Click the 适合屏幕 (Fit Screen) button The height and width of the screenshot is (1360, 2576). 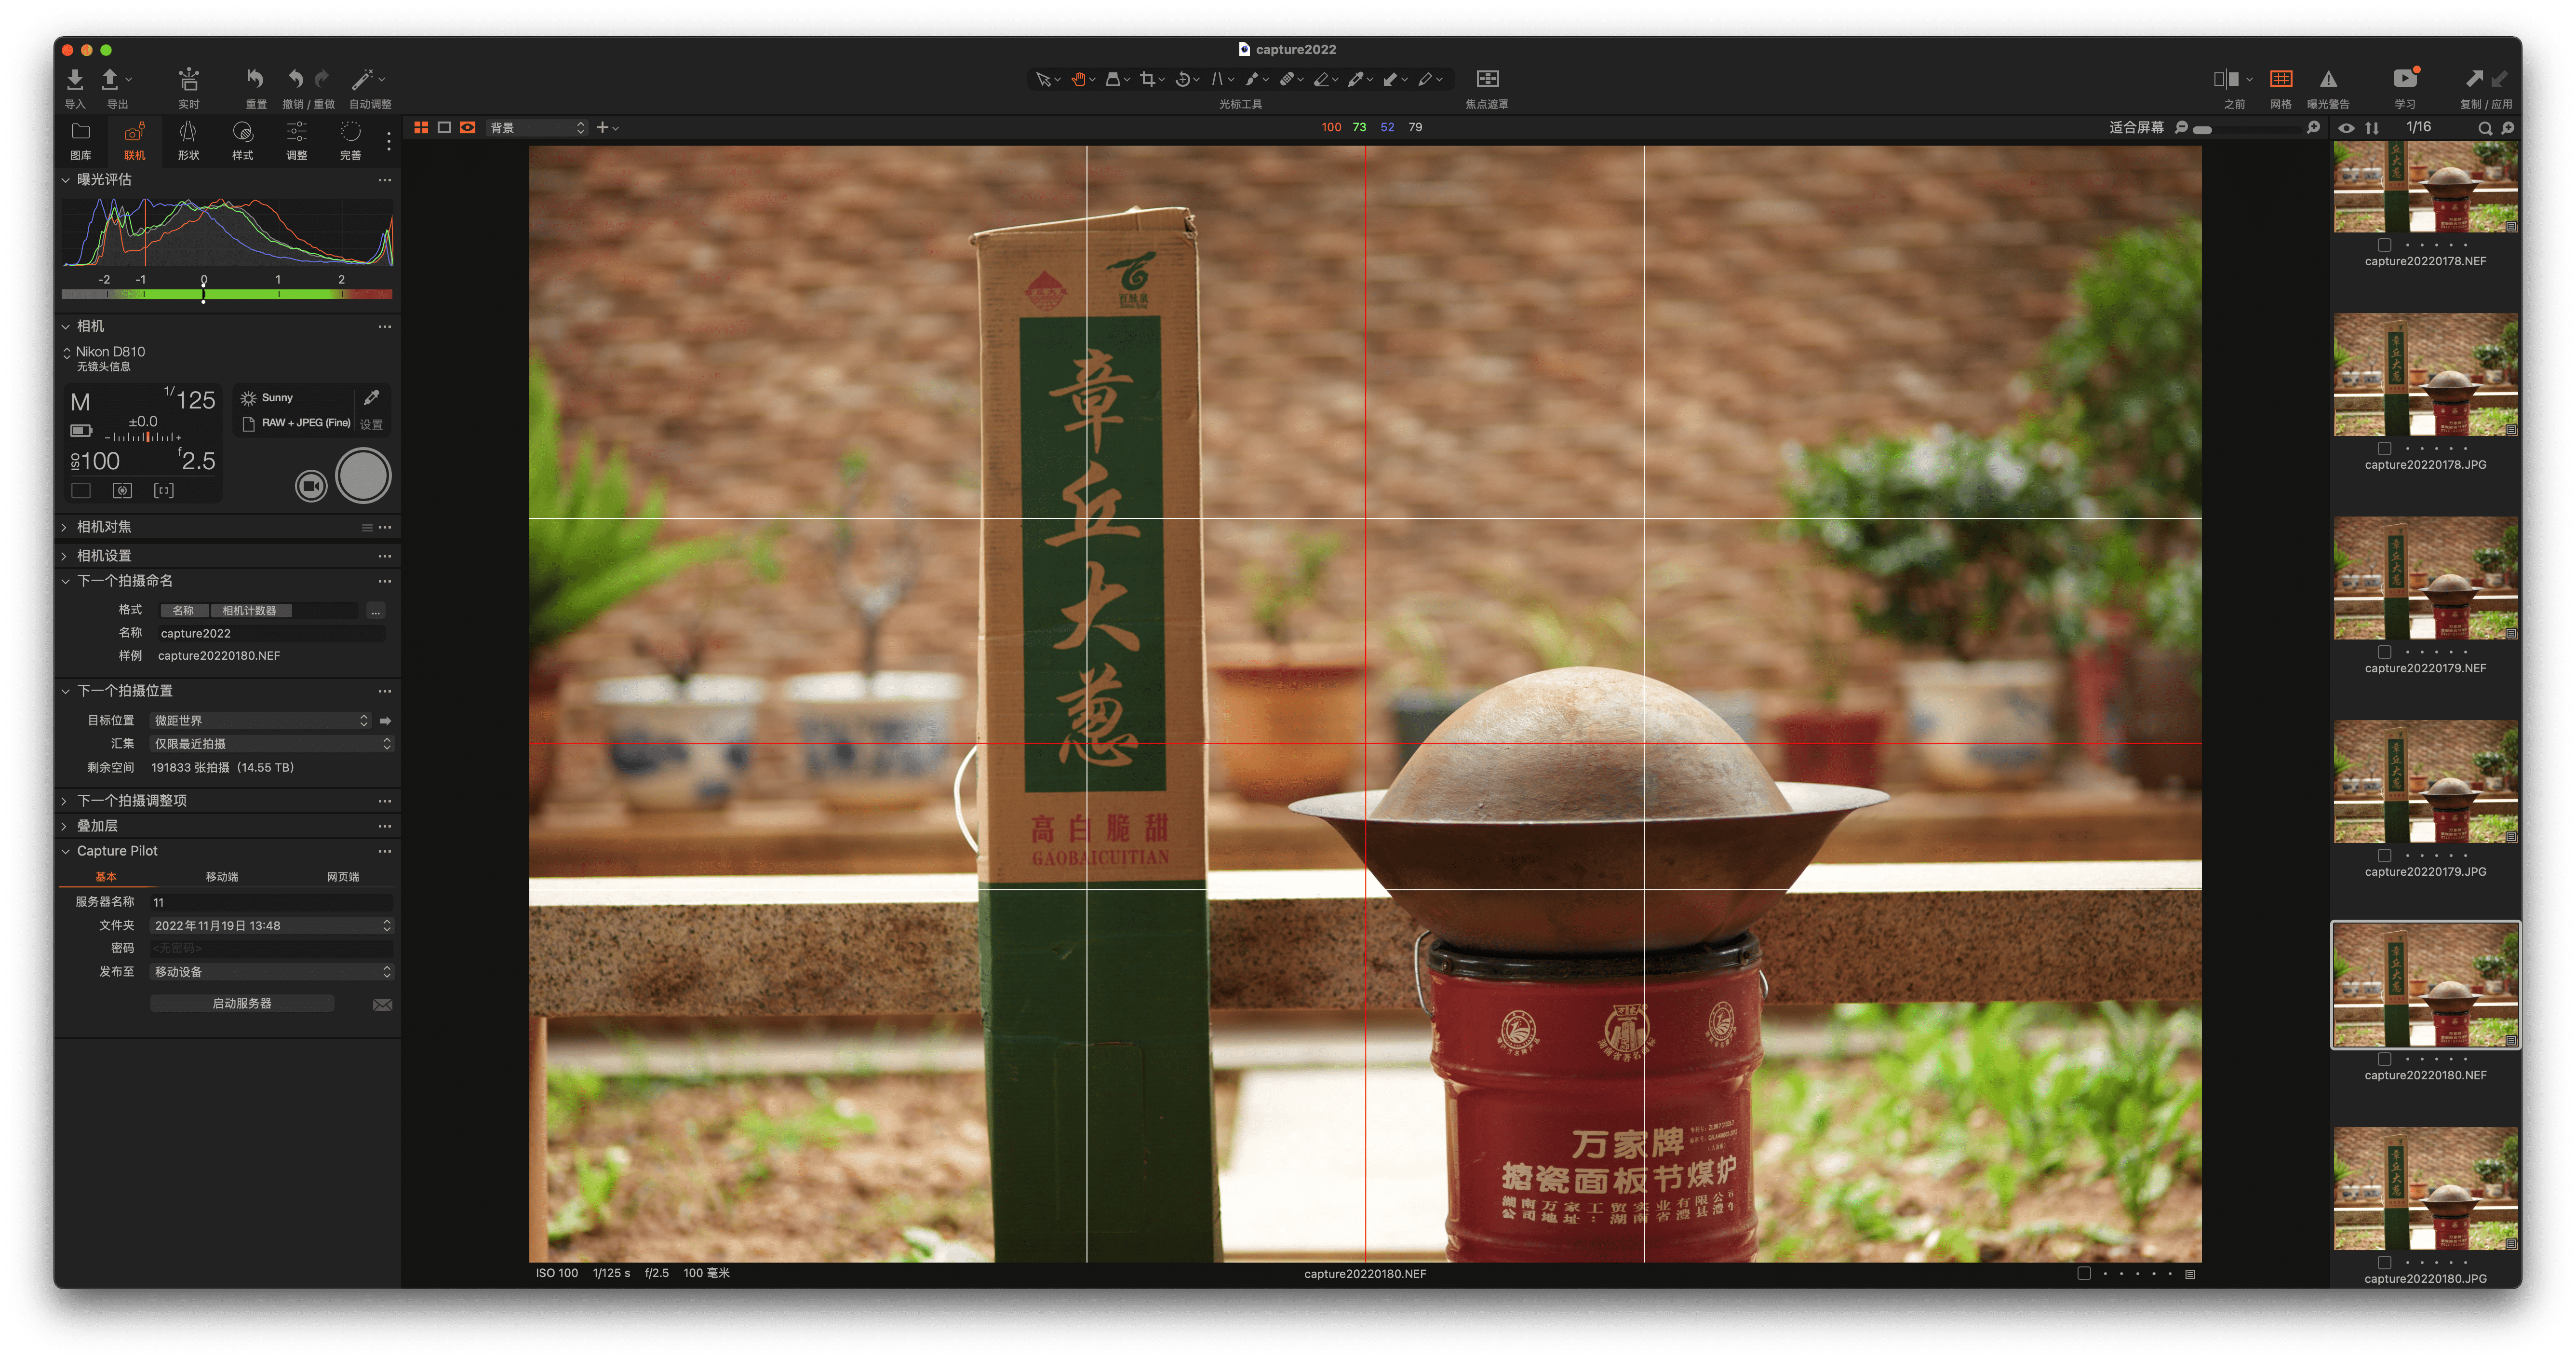[x=2136, y=127]
